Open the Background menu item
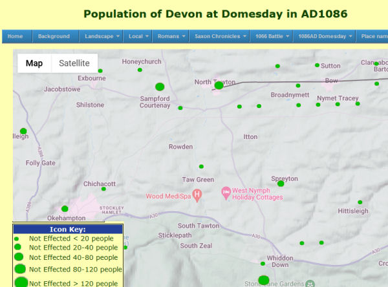 tap(54, 36)
